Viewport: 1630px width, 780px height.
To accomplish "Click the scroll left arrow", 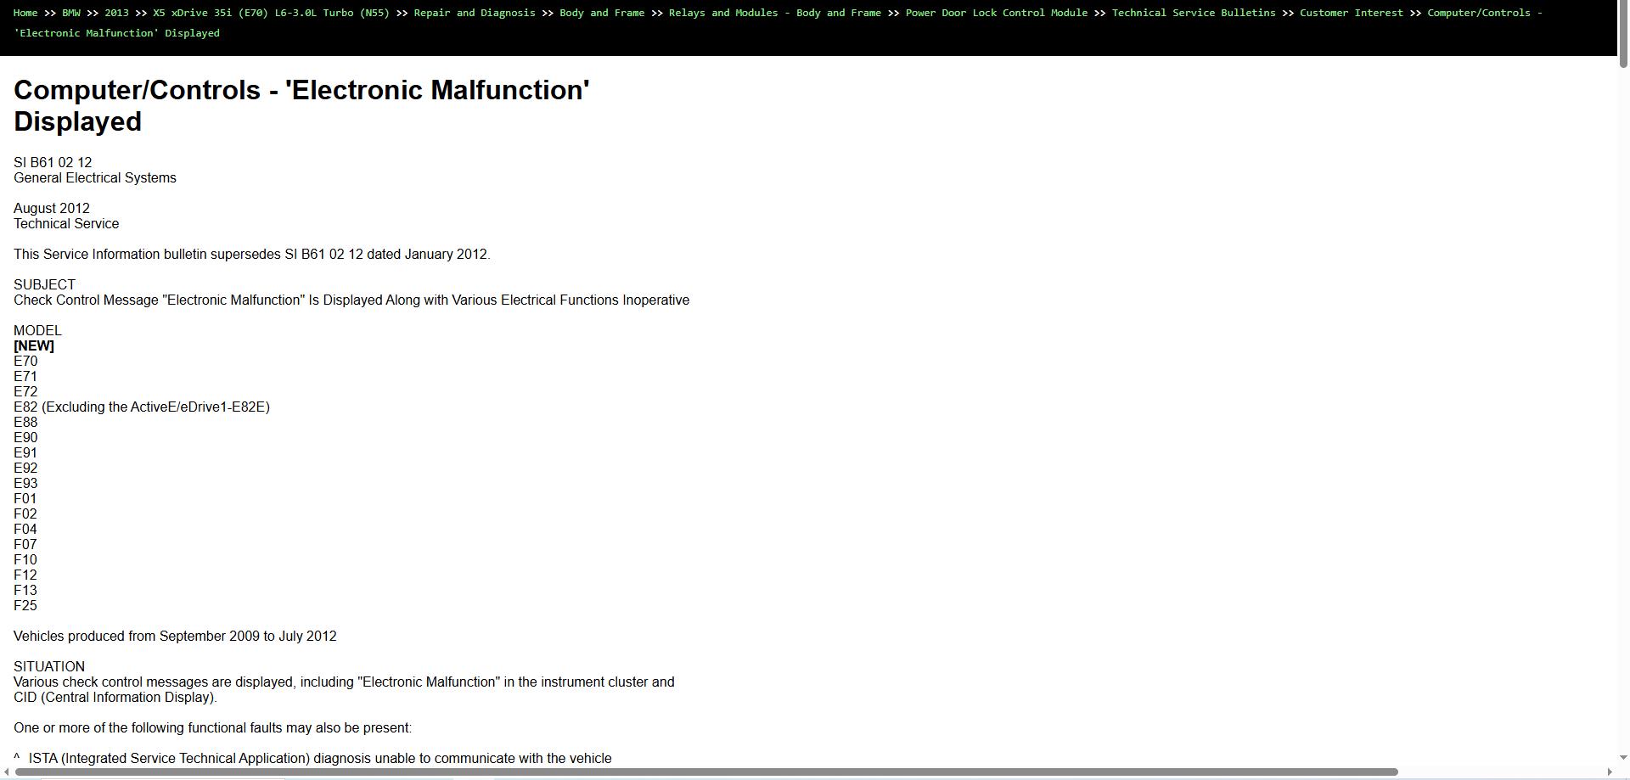I will (6, 772).
